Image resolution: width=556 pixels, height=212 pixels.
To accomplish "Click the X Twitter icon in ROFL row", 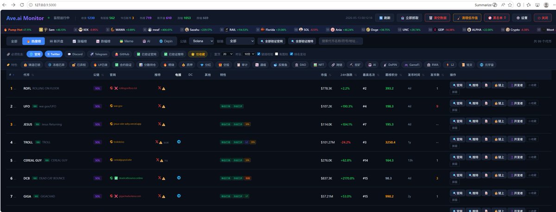I will pyautogui.click(x=159, y=88).
